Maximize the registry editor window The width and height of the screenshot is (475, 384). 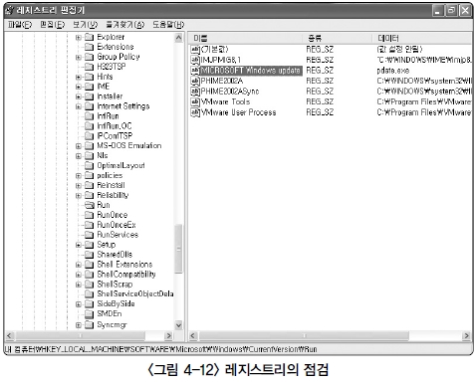(x=451, y=11)
